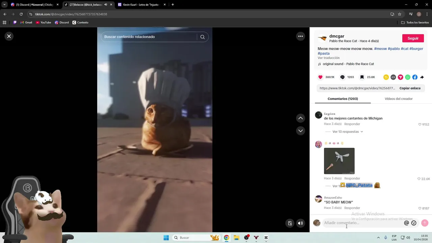Go to the previous video with the up chevron
This screenshot has width=432, height=243.
tap(300, 118)
